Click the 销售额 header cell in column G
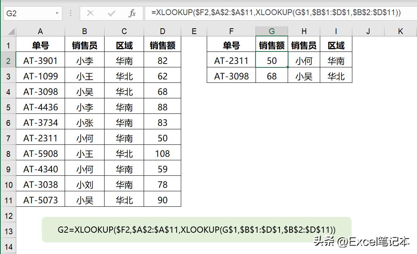Viewport: 417px width, 254px height. pos(272,45)
